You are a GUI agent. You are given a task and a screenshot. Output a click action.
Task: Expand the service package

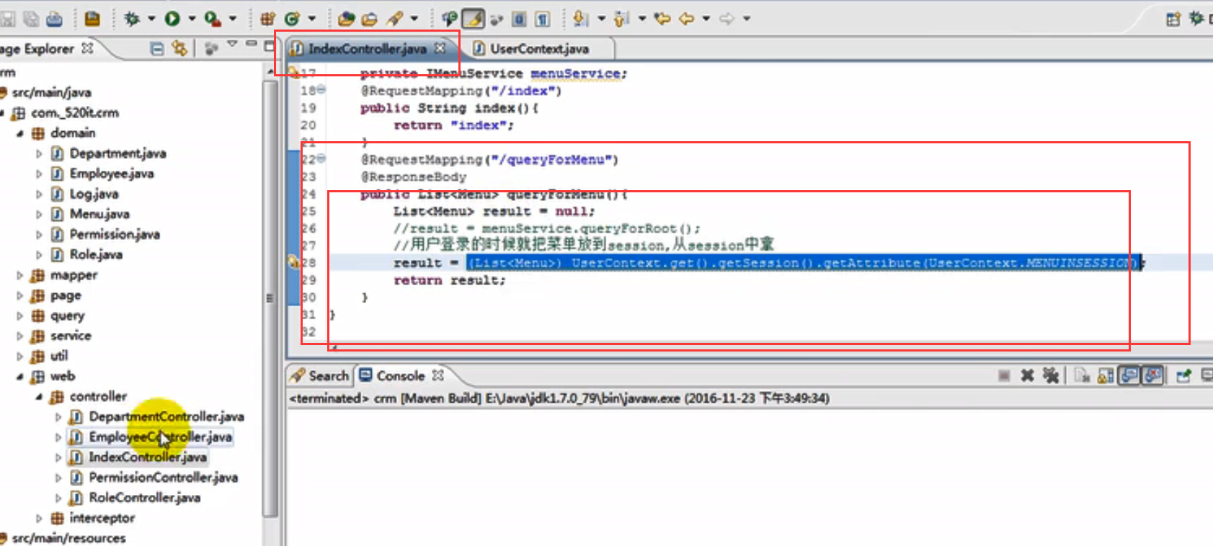(x=19, y=336)
